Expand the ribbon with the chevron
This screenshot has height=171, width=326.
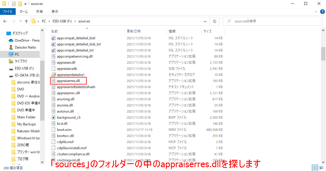(x=316, y=12)
